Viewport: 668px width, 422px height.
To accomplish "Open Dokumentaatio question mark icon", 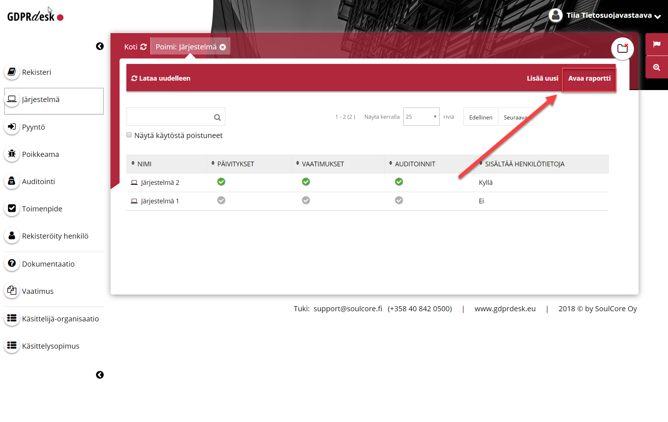I will (12, 263).
